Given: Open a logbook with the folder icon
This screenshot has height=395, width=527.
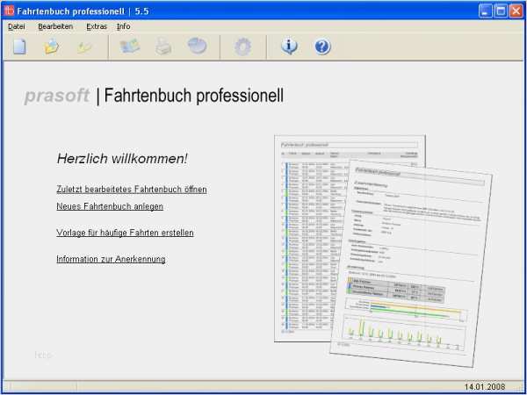Looking at the screenshot, I should [52, 47].
